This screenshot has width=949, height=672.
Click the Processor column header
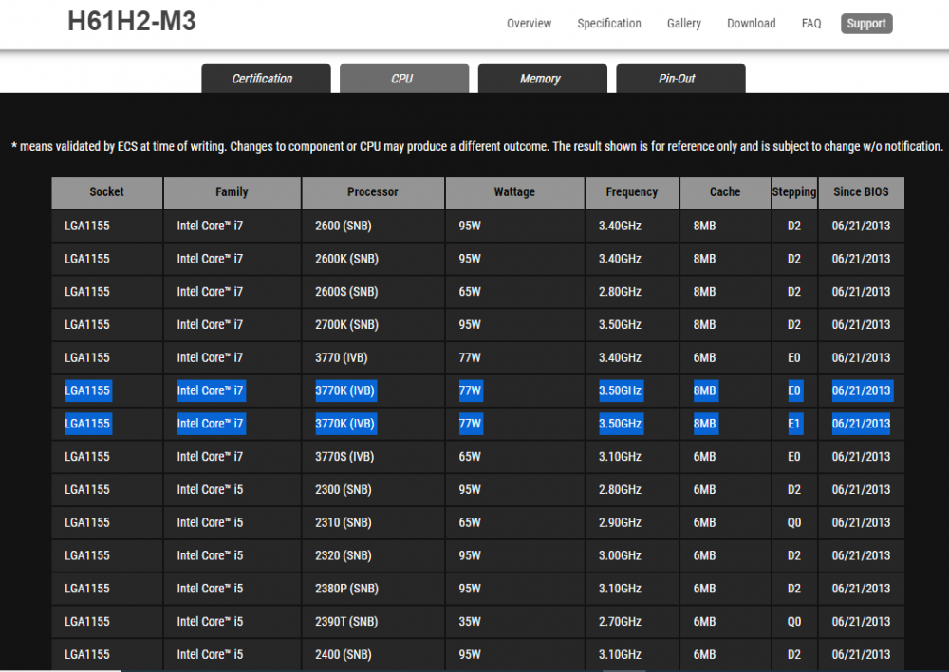tap(372, 192)
